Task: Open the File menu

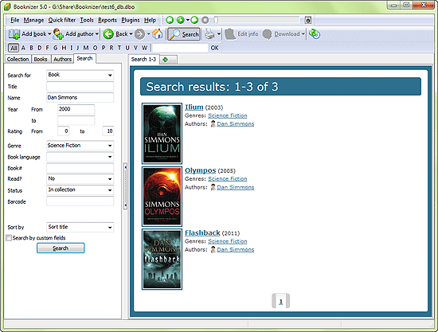Action: pos(15,20)
